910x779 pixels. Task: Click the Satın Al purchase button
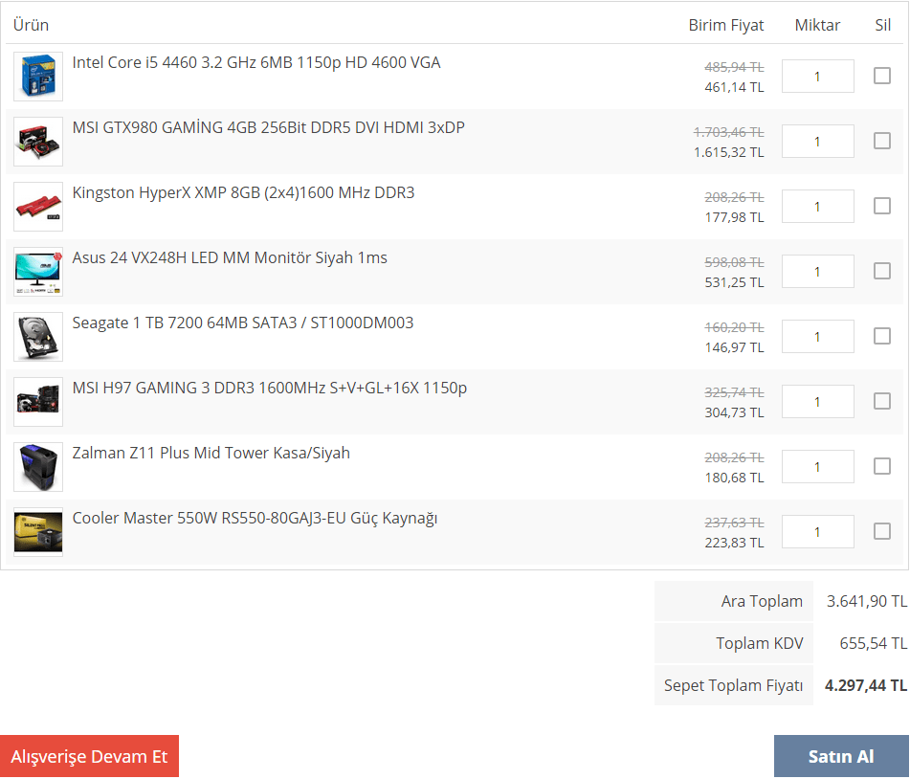pos(841,756)
